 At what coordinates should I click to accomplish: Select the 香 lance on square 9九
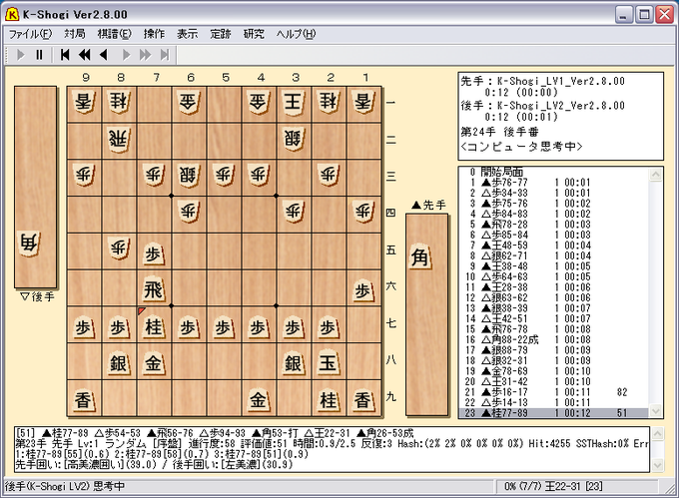pos(83,400)
